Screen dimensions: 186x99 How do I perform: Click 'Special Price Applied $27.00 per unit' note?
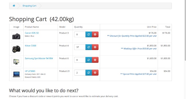(138, 74)
